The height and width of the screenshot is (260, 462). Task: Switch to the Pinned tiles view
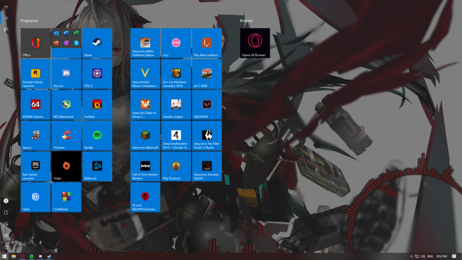pyautogui.click(x=6, y=18)
